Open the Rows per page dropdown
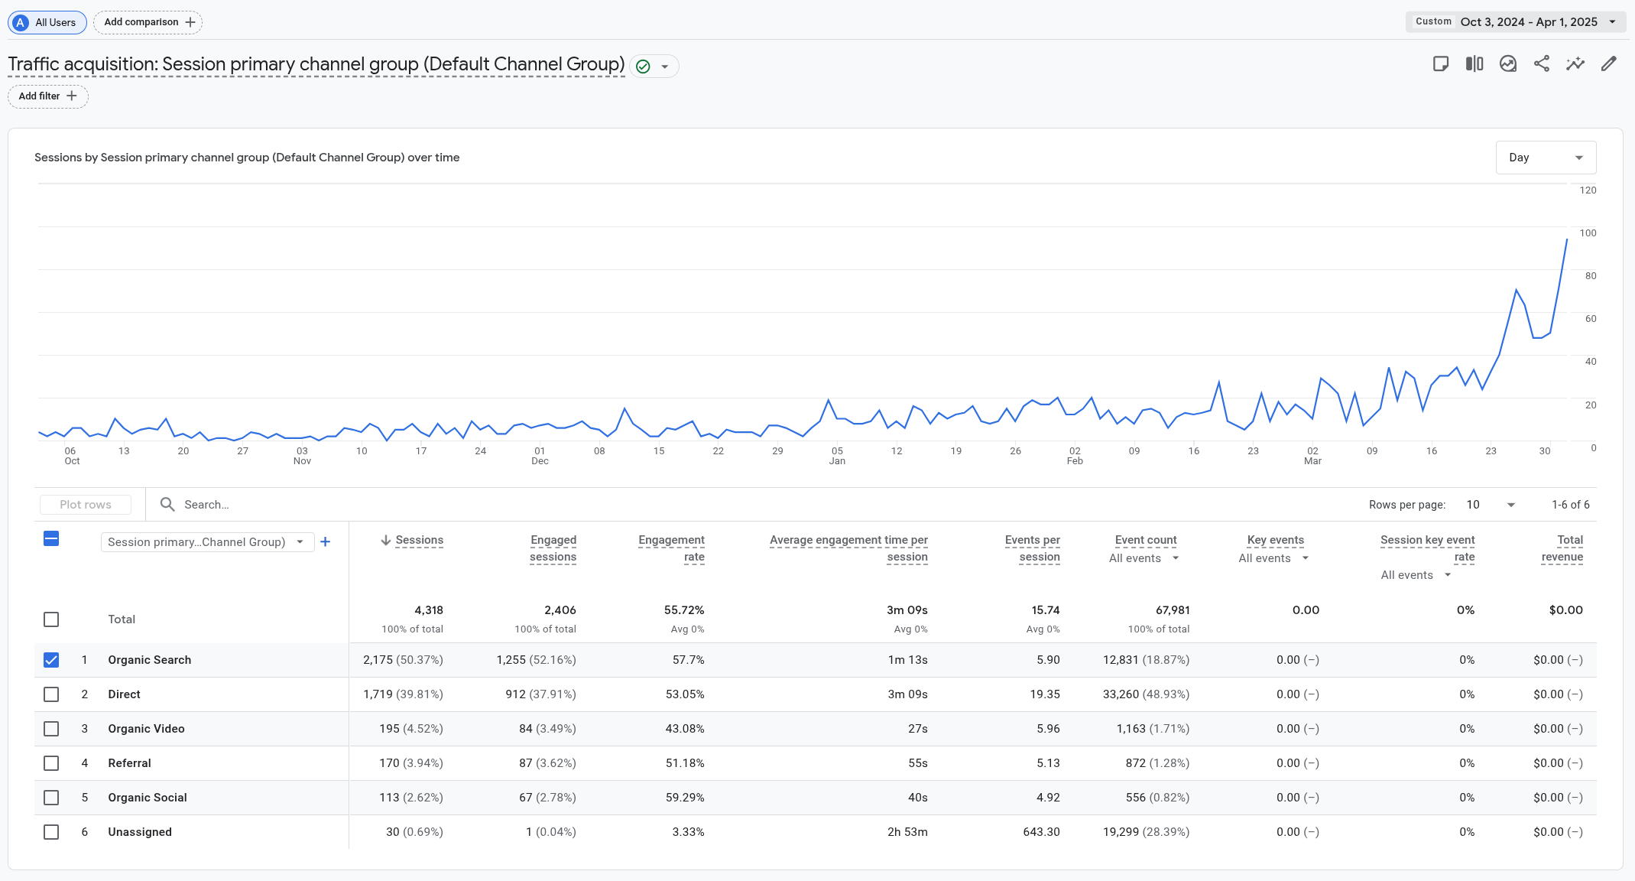The width and height of the screenshot is (1635, 881). 1490,505
